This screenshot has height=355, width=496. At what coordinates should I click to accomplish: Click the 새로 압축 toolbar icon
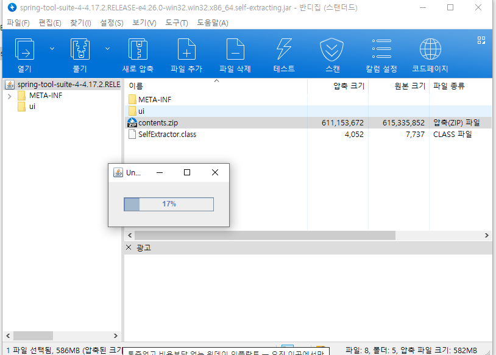pyautogui.click(x=138, y=49)
